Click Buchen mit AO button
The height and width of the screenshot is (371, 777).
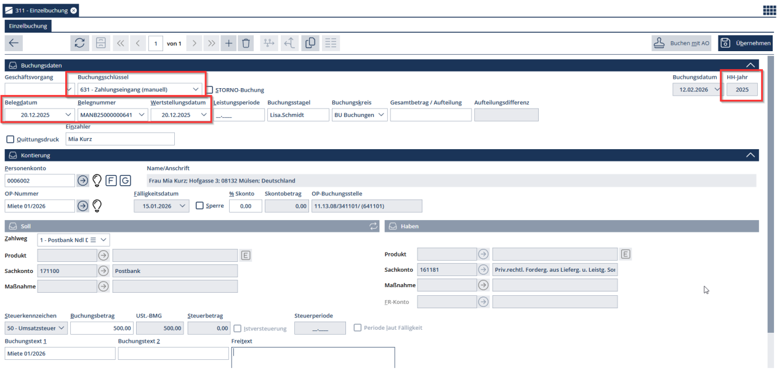(x=682, y=43)
